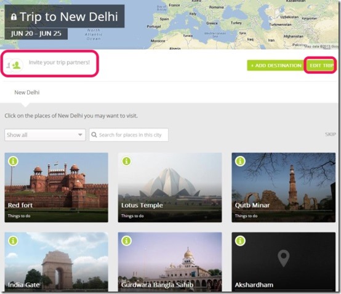Click the info icon on Red fort card
The height and width of the screenshot is (294, 341).
[14, 161]
